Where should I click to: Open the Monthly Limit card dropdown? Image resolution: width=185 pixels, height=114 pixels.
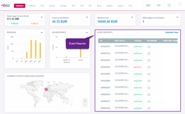coord(132,17)
